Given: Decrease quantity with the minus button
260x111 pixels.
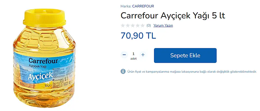Looking at the screenshot, I should [124, 55].
